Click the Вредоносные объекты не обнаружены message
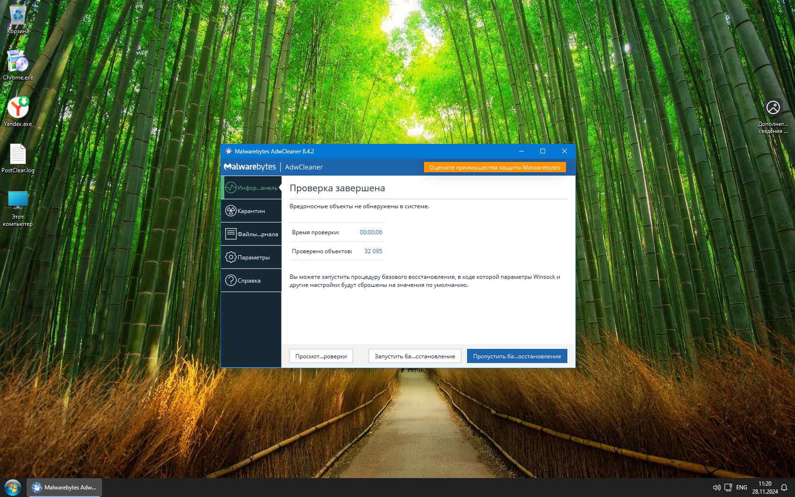The image size is (795, 497). [360, 206]
